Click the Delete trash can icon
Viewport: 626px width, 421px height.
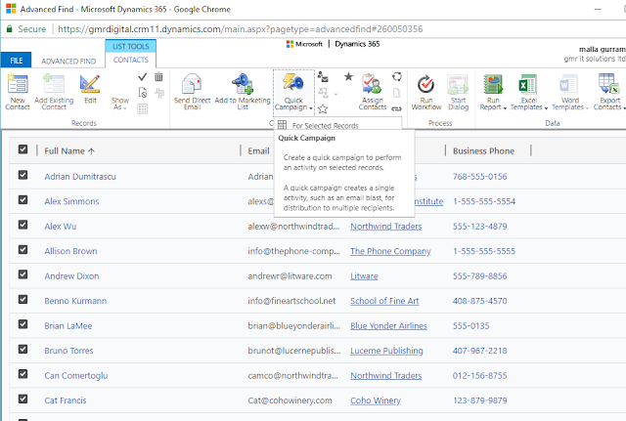coord(158,76)
